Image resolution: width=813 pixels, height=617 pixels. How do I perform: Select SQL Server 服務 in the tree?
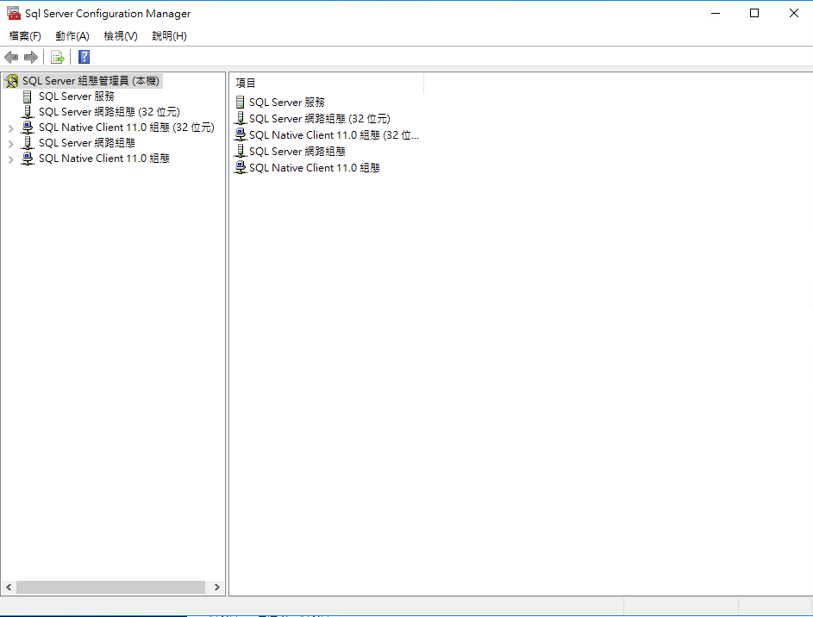pos(77,97)
